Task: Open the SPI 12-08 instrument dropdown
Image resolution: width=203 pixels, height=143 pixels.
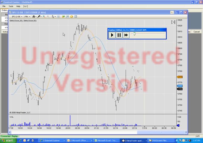Action: click(x=17, y=17)
